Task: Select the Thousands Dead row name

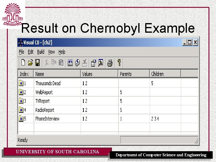Action: coord(48,83)
